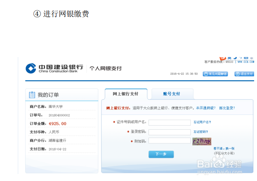257x181 pixels.
Task: Switch to the 账号支付 tab
Action: pyautogui.click(x=172, y=94)
